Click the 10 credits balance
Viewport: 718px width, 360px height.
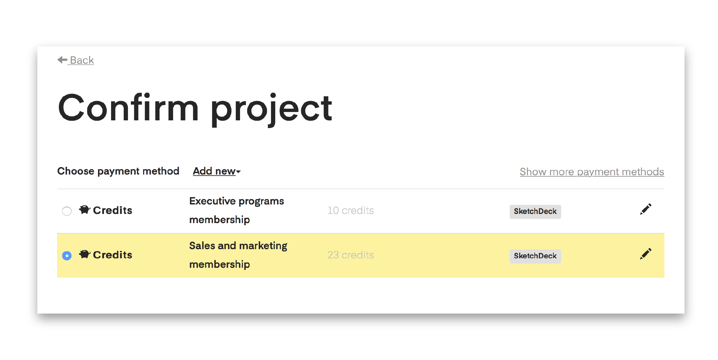tap(351, 210)
